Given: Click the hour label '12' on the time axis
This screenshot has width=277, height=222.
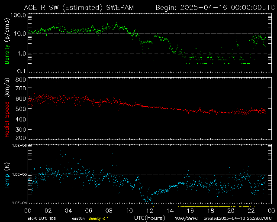Looking at the screenshot, I should pyautogui.click(x=150, y=211).
